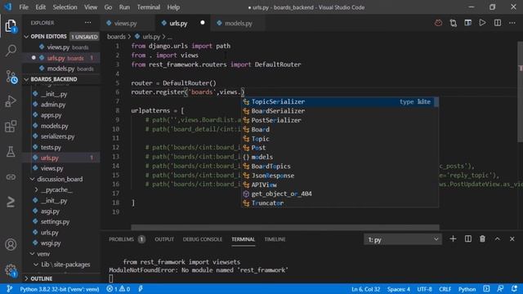Click unsaved dot on urls.py tab

tap(203, 23)
